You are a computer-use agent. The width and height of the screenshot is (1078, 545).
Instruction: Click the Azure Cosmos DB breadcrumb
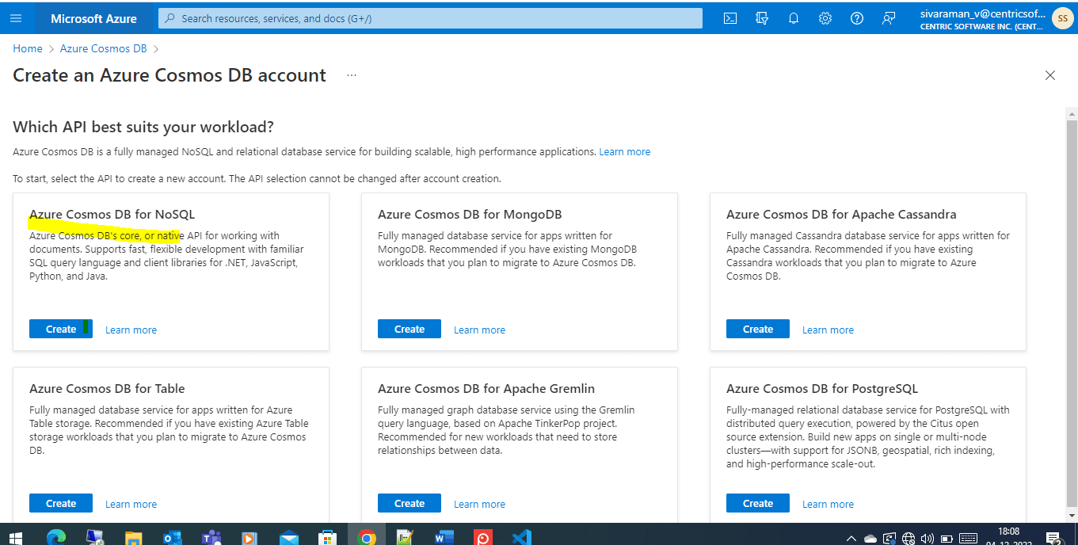tap(103, 48)
